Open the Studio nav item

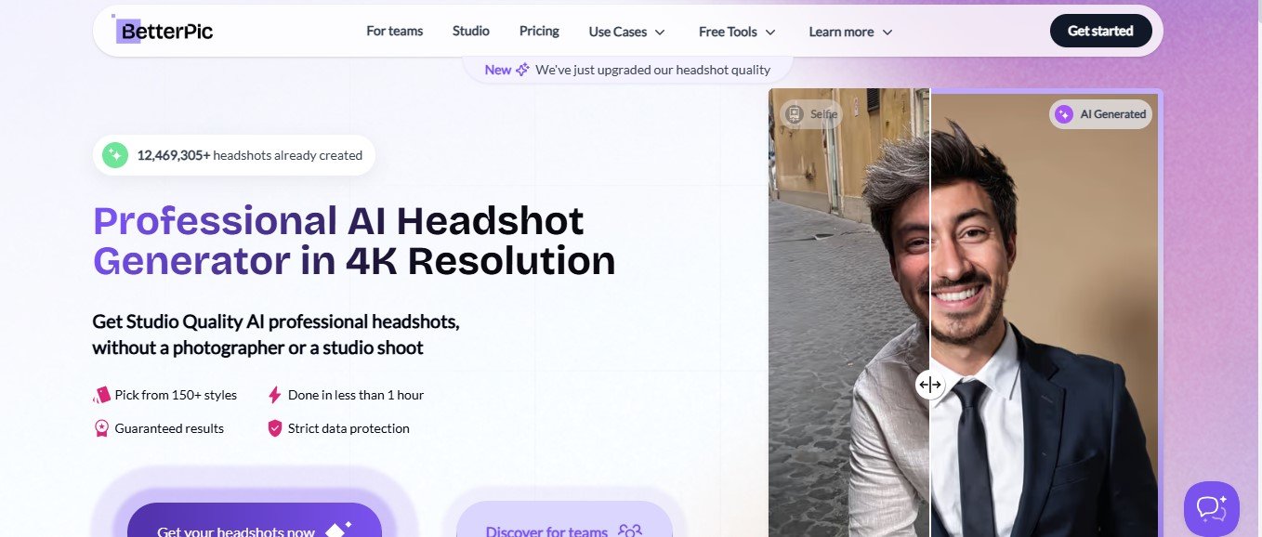click(x=471, y=31)
